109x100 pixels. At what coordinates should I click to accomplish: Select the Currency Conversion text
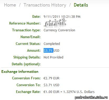pos(59,30)
